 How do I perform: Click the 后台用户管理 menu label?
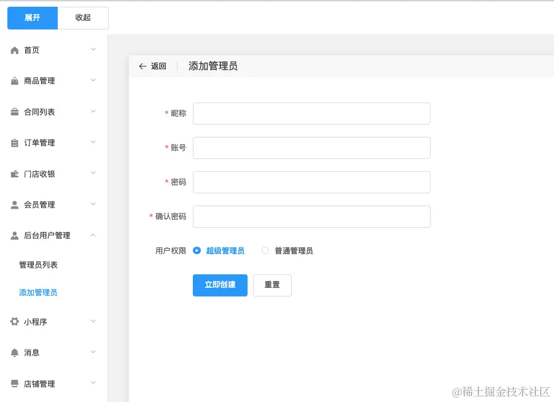point(47,236)
